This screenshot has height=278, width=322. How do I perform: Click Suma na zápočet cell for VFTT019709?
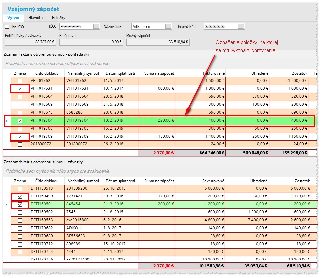click(x=156, y=136)
